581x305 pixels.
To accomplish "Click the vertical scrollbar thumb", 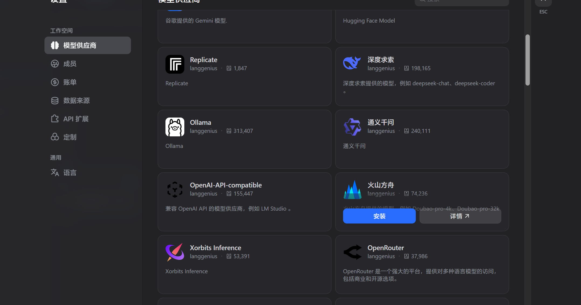I will [x=527, y=60].
